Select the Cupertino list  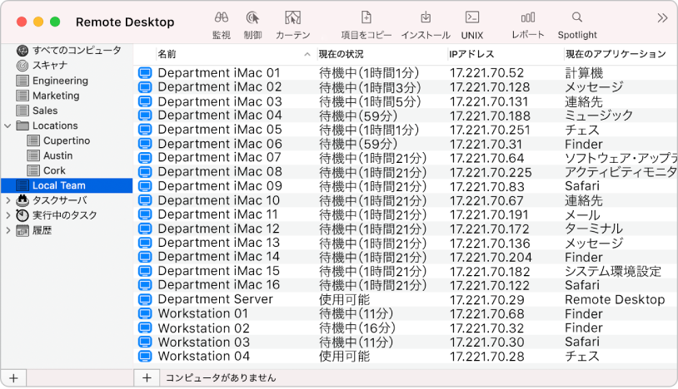[x=67, y=141]
